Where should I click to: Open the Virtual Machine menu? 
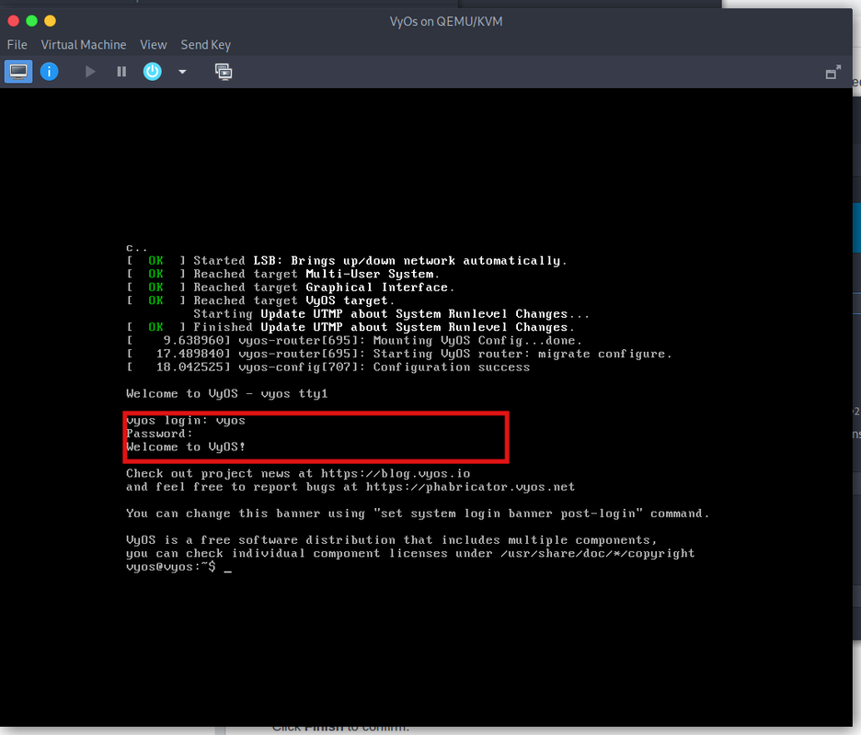pyautogui.click(x=84, y=45)
